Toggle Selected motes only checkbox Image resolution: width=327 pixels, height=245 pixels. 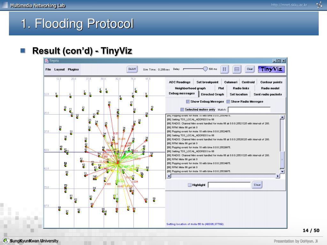click(182, 109)
